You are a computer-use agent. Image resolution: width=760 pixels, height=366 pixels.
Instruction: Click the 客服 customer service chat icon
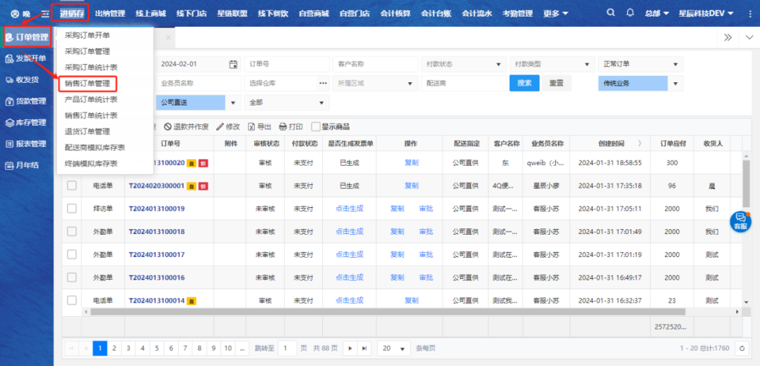740,221
